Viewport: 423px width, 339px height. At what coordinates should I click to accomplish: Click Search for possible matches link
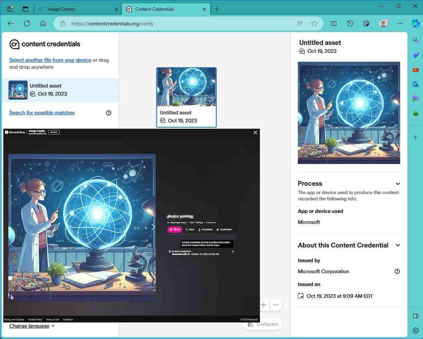(x=42, y=113)
